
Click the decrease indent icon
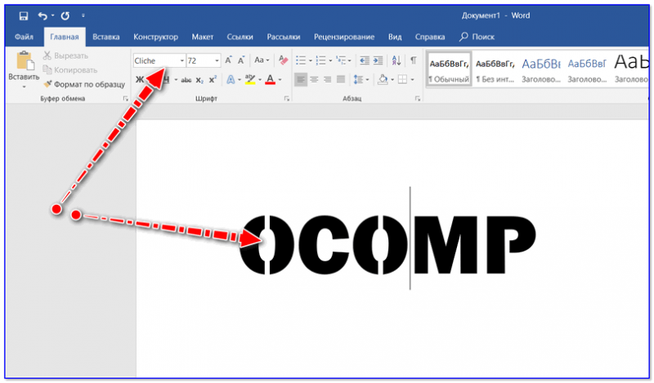point(365,60)
